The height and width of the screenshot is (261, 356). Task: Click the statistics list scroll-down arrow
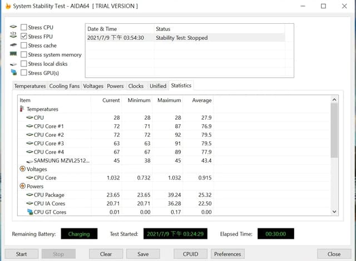(334, 212)
